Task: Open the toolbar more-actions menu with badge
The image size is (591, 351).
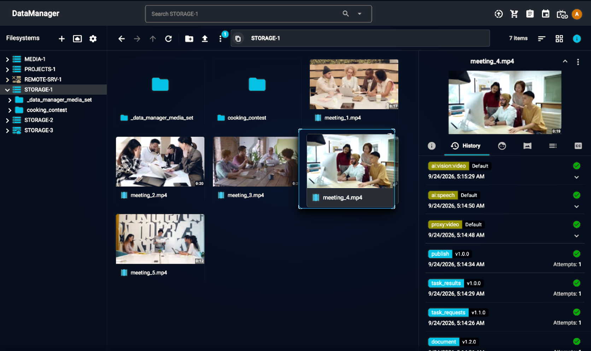Action: [x=221, y=39]
